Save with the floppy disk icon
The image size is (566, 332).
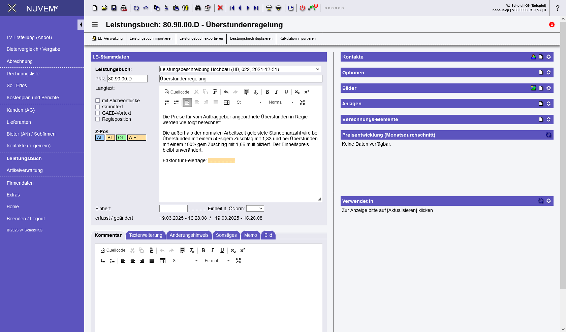(x=114, y=8)
